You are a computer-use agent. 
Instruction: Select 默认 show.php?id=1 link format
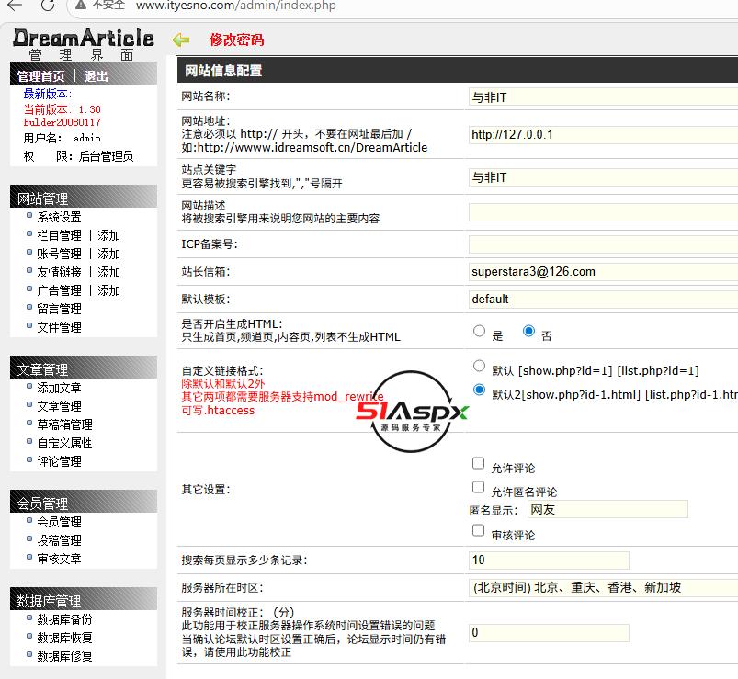pos(479,366)
